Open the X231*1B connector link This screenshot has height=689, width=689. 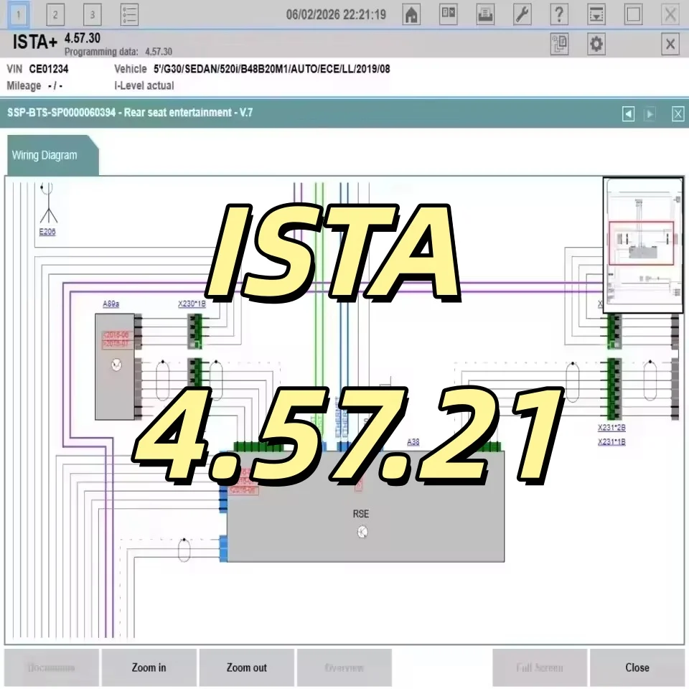[611, 441]
